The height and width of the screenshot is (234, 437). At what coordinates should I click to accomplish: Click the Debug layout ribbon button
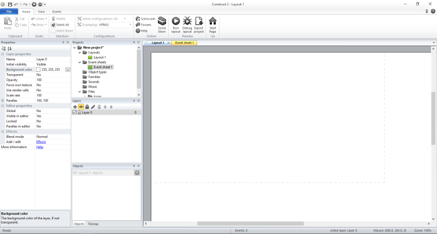click(187, 24)
